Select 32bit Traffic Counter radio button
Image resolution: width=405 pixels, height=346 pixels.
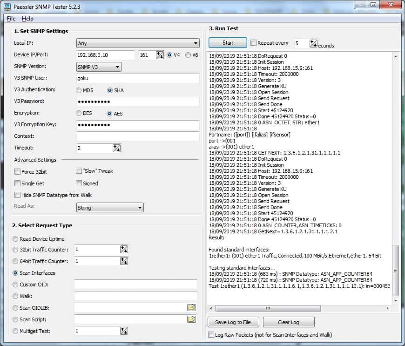point(15,250)
